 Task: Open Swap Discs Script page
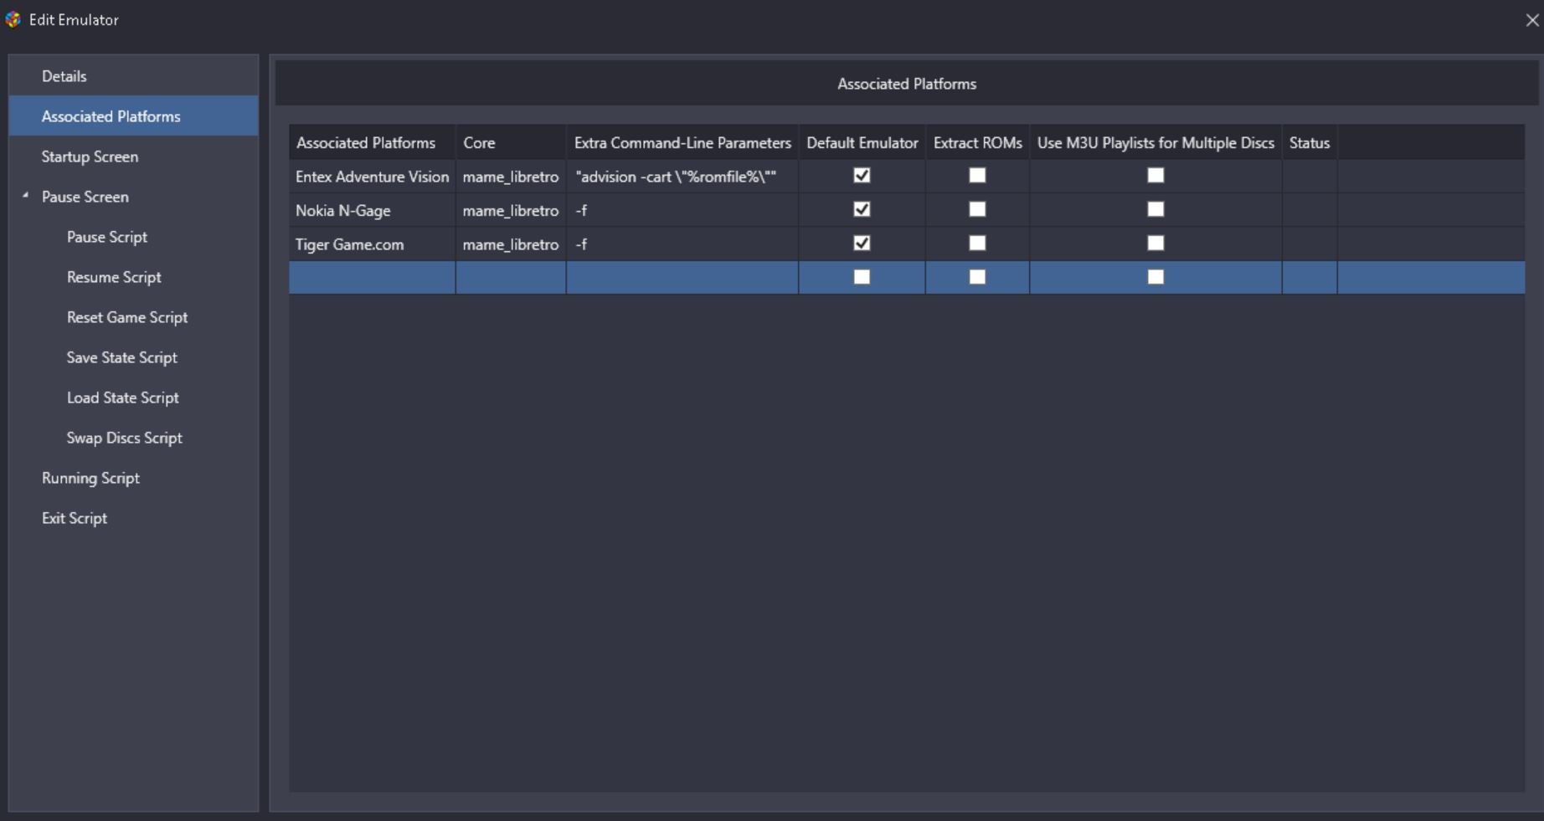125,438
